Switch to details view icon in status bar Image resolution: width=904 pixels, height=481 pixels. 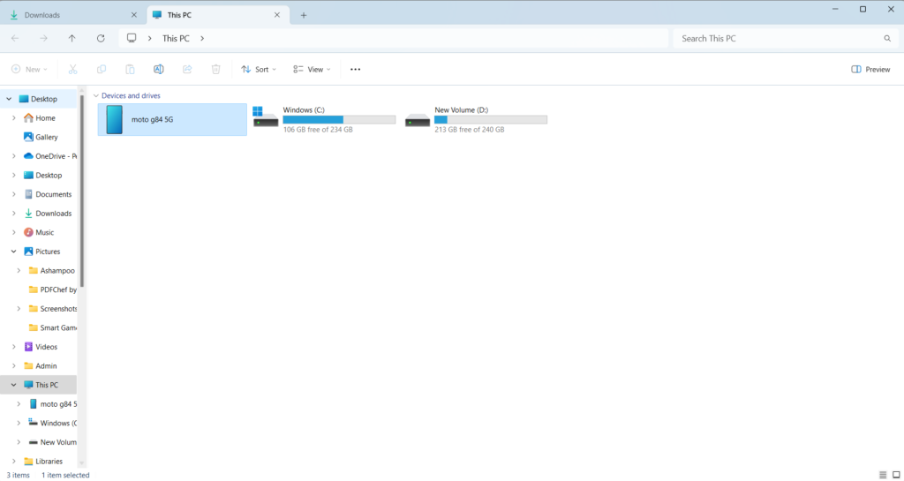[883, 475]
